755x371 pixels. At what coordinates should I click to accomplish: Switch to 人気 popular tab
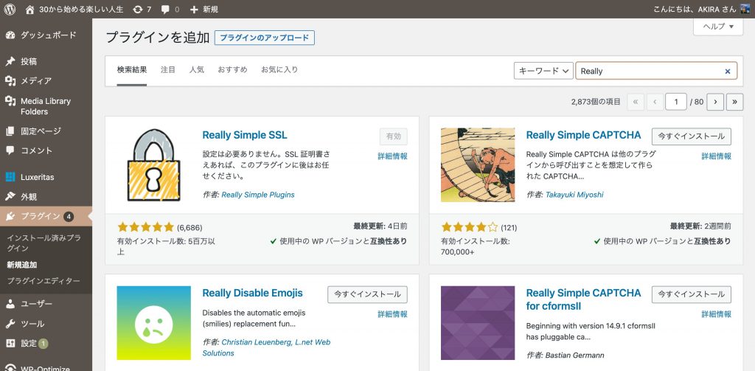pyautogui.click(x=196, y=70)
